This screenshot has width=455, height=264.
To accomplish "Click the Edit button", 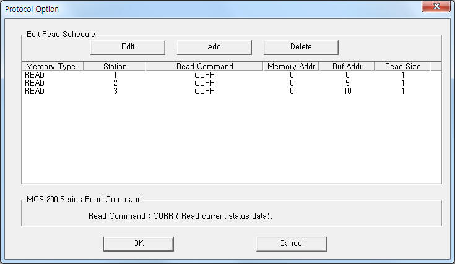I will tap(128, 47).
